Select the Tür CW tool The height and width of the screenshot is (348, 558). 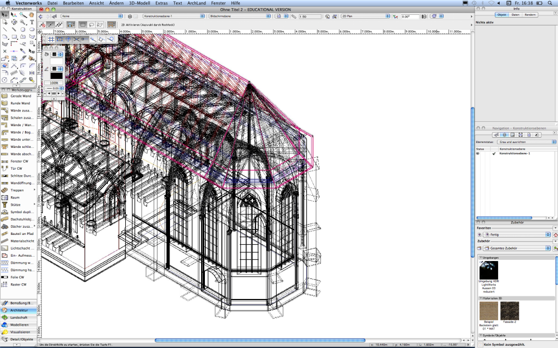click(18, 169)
